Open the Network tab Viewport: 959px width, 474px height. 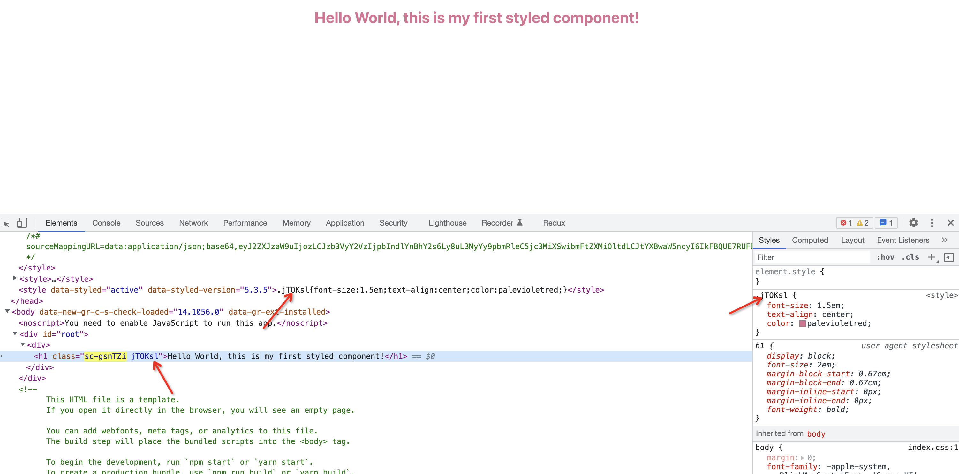193,223
